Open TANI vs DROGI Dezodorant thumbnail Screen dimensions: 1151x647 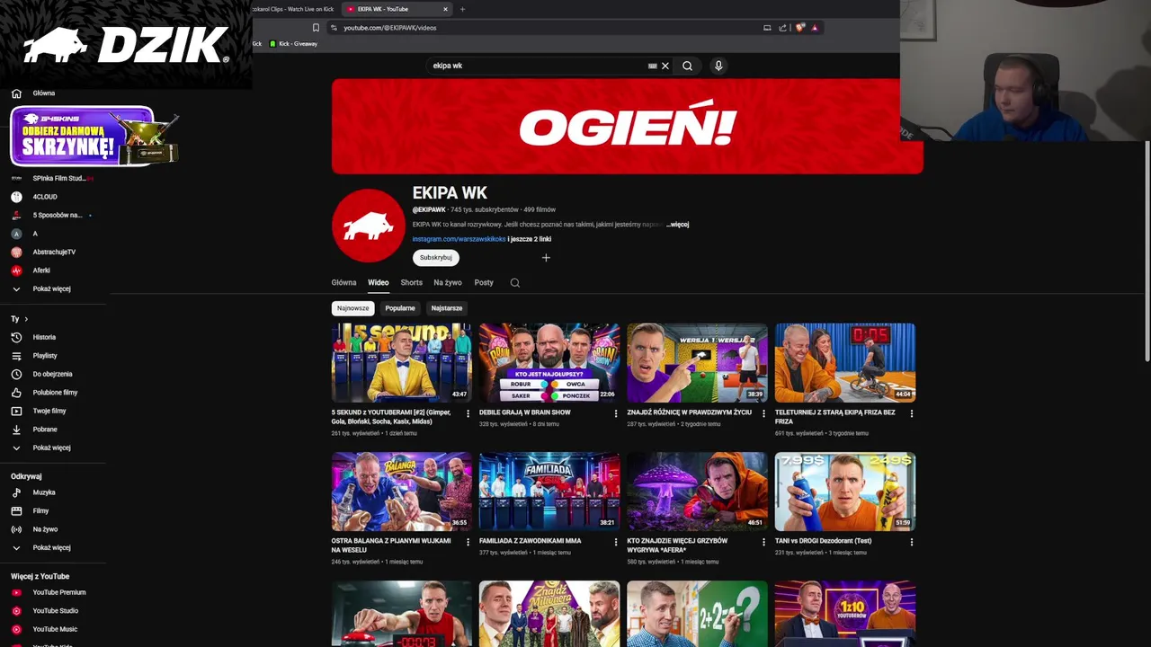pos(845,492)
